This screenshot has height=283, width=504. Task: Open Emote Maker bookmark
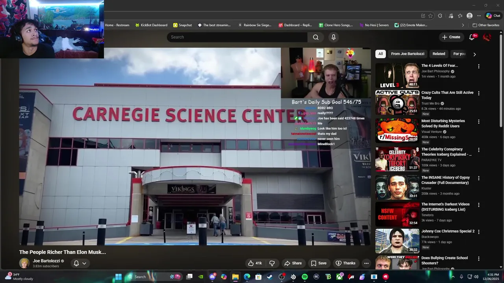click(x=411, y=25)
